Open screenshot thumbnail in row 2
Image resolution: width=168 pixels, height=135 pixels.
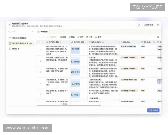click(75, 61)
